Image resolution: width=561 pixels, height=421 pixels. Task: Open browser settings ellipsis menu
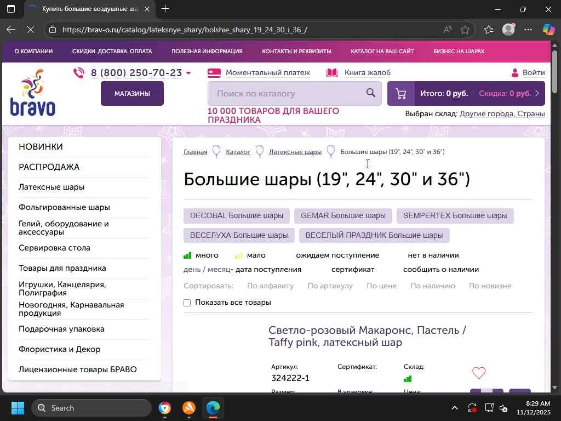tap(528, 30)
